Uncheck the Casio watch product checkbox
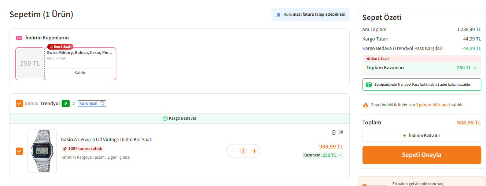Screen dimensions: 486x186 [x=19, y=151]
